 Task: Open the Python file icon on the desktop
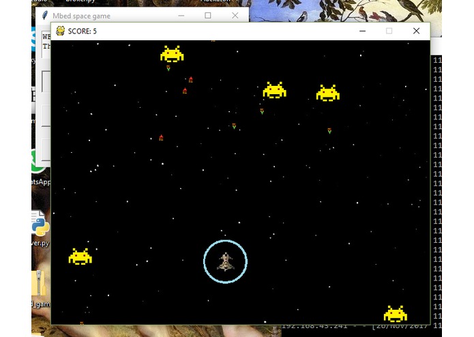tap(40, 224)
